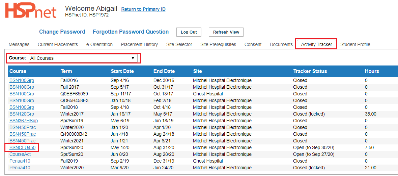Open the Site Selector tab
The height and width of the screenshot is (176, 398).
tap(179, 45)
